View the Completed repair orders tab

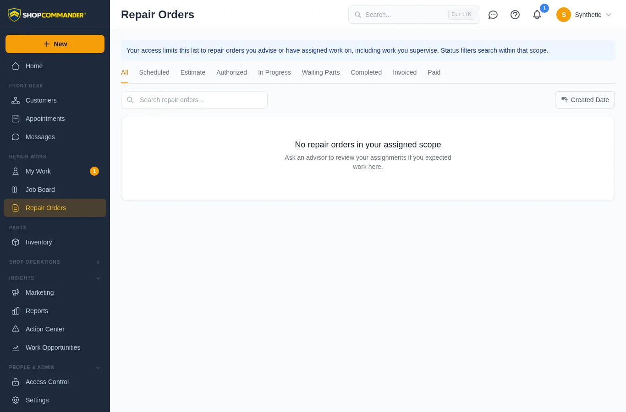point(366,72)
